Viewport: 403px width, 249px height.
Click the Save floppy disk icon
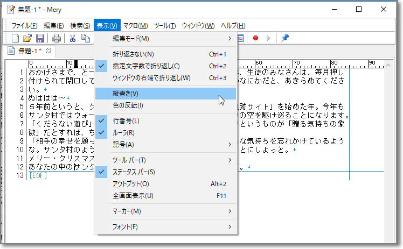[x=39, y=38]
